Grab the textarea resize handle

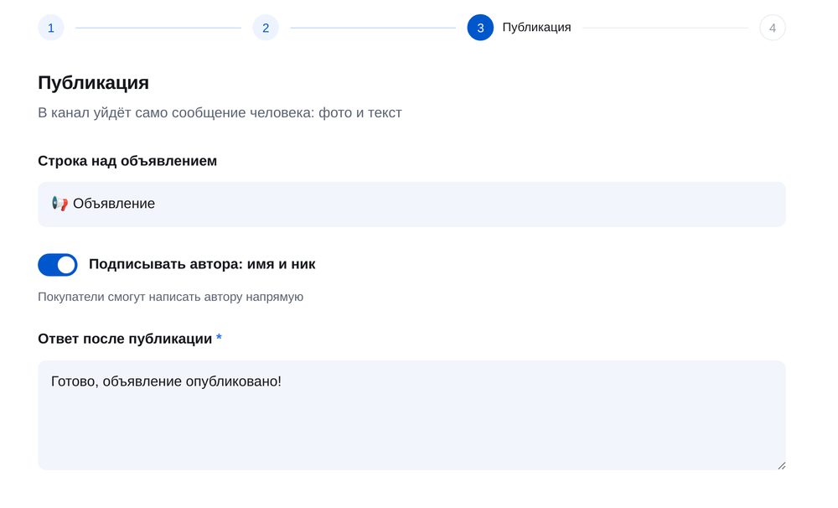[781, 466]
